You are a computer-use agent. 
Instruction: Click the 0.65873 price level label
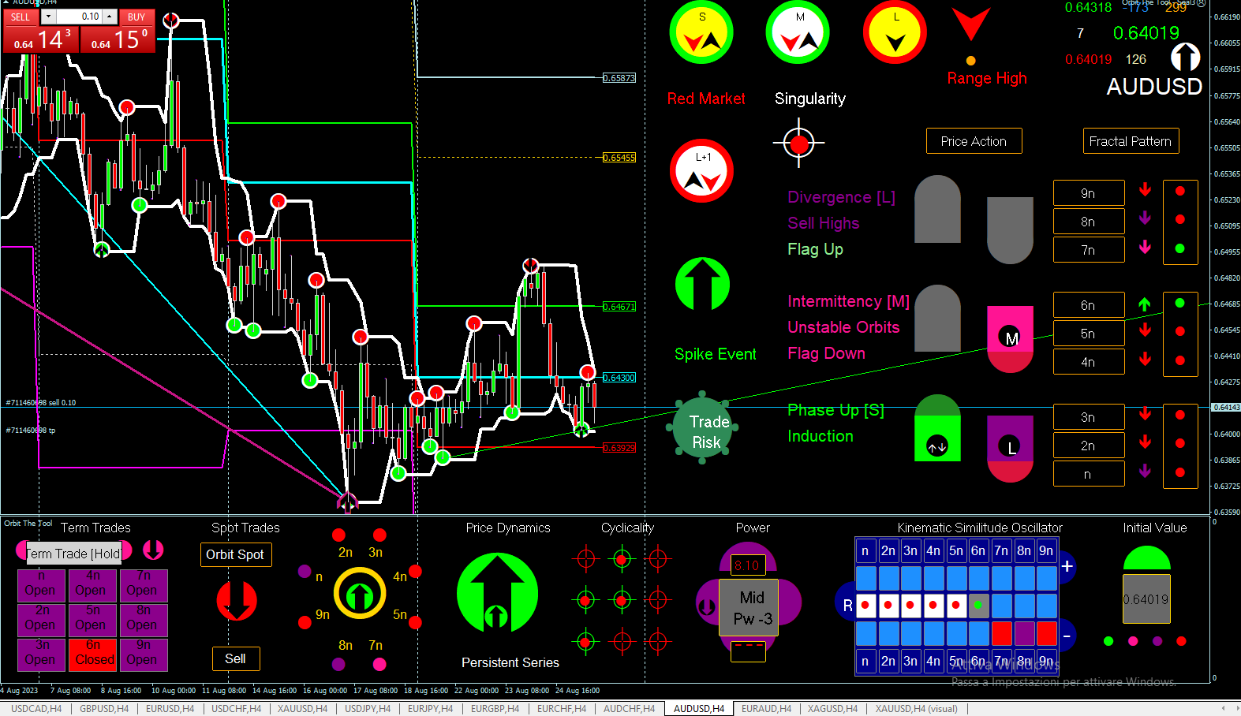tap(619, 78)
